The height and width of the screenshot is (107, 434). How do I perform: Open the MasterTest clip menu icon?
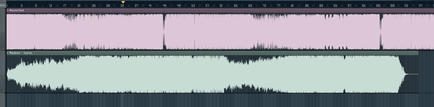click(x=8, y=10)
